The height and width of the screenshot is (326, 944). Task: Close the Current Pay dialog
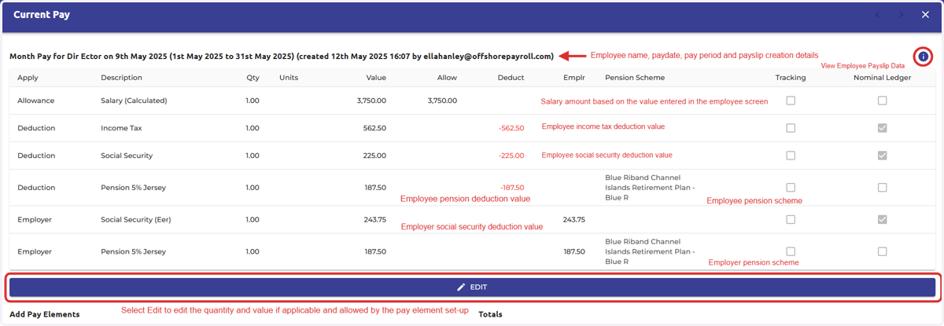tap(925, 15)
